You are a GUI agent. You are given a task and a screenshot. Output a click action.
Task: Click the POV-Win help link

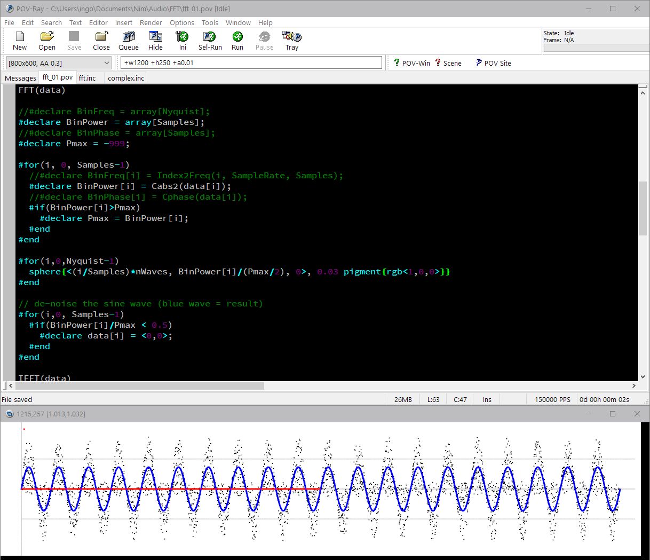click(x=411, y=63)
